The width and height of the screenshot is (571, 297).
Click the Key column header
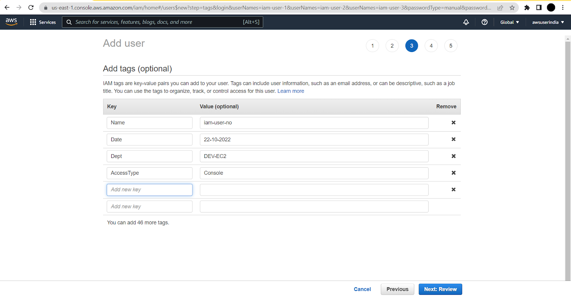coord(112,107)
